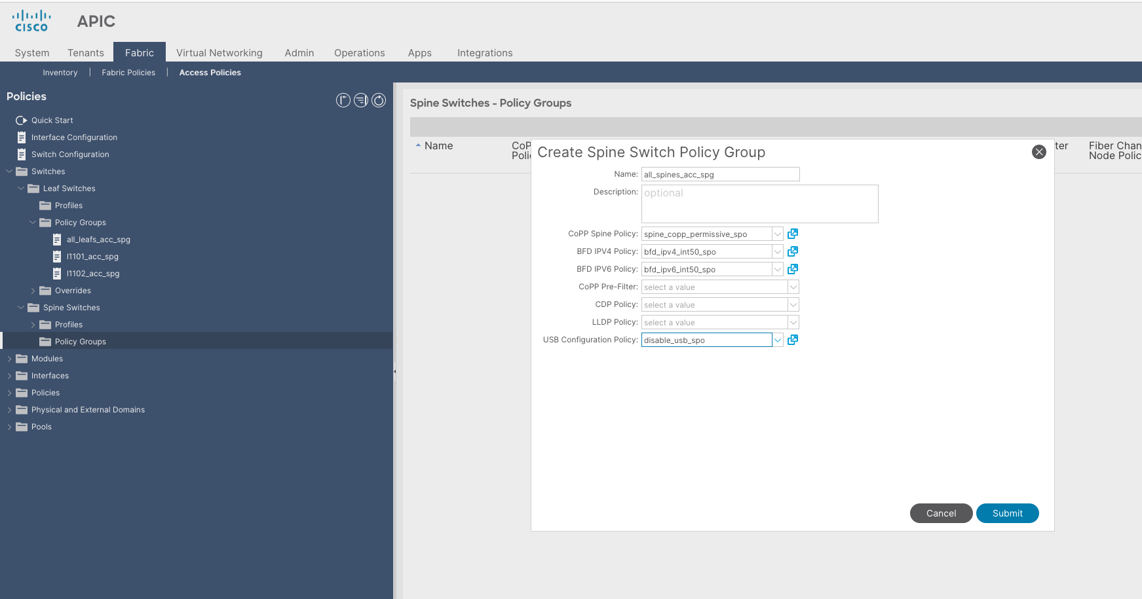Viewport: 1142px width, 599px height.
Task: Open the System menu tab
Action: point(32,53)
